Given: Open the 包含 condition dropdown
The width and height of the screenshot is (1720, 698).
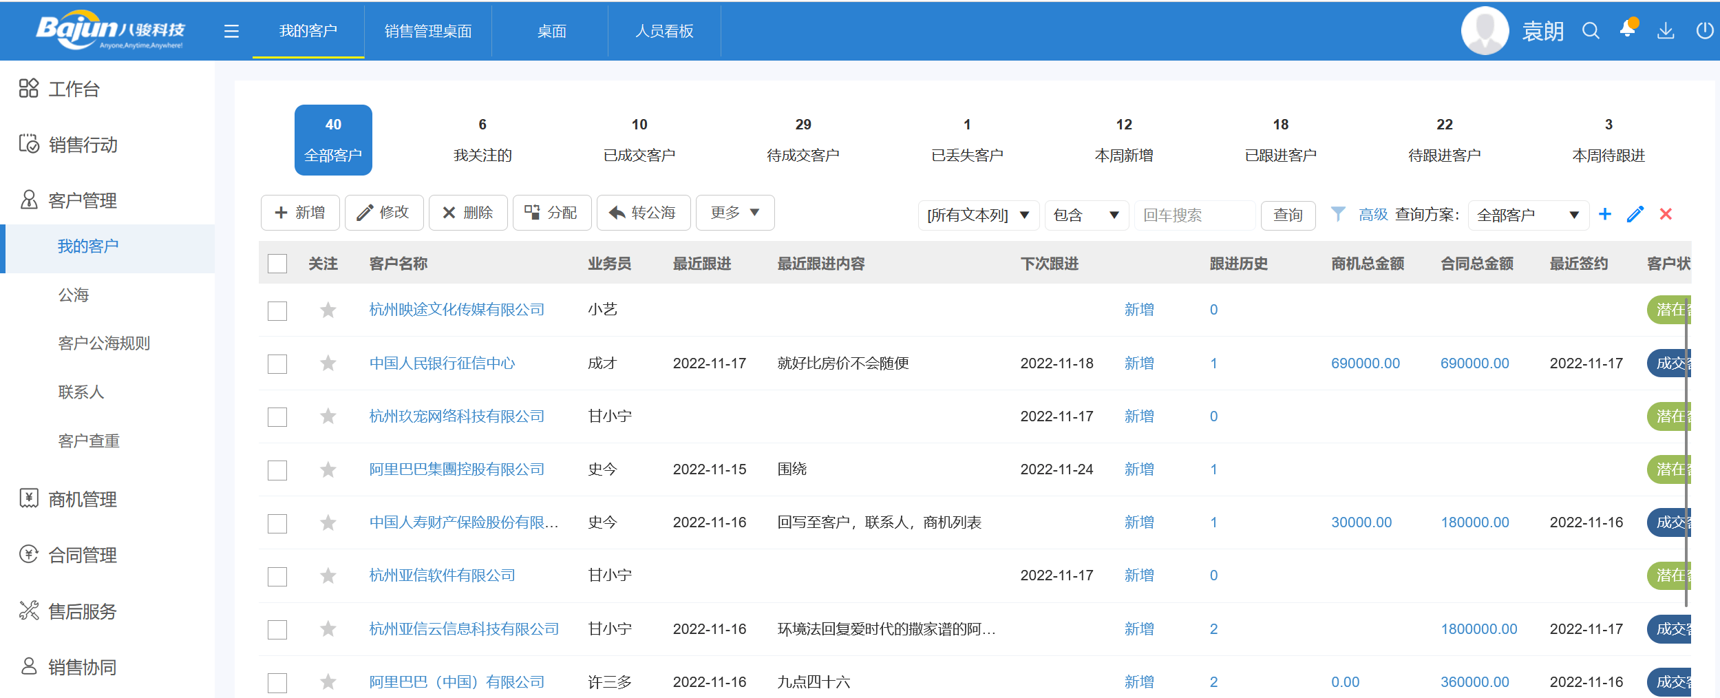Looking at the screenshot, I should tap(1085, 214).
